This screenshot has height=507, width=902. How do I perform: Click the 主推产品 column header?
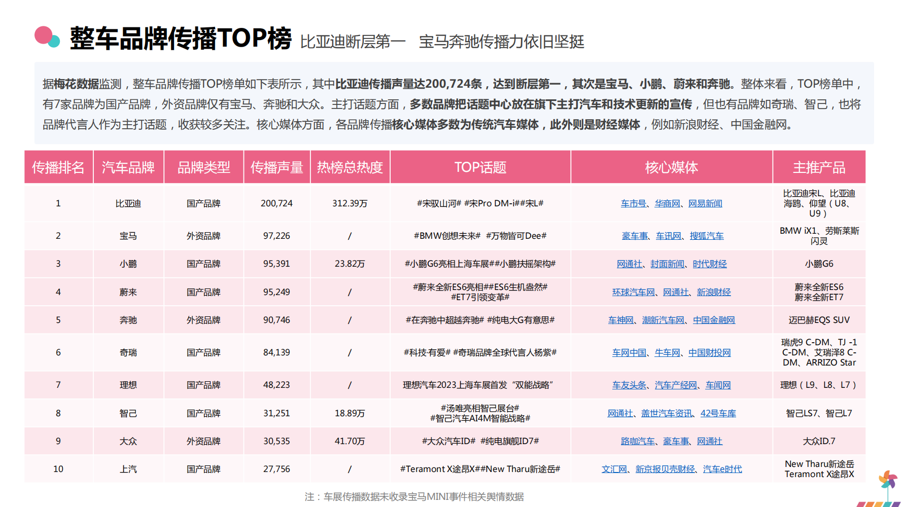(819, 167)
